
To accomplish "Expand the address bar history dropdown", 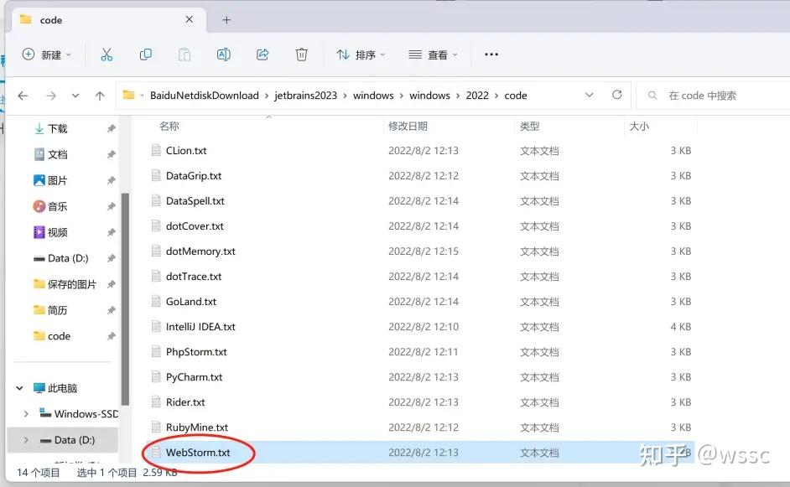I will 589,95.
